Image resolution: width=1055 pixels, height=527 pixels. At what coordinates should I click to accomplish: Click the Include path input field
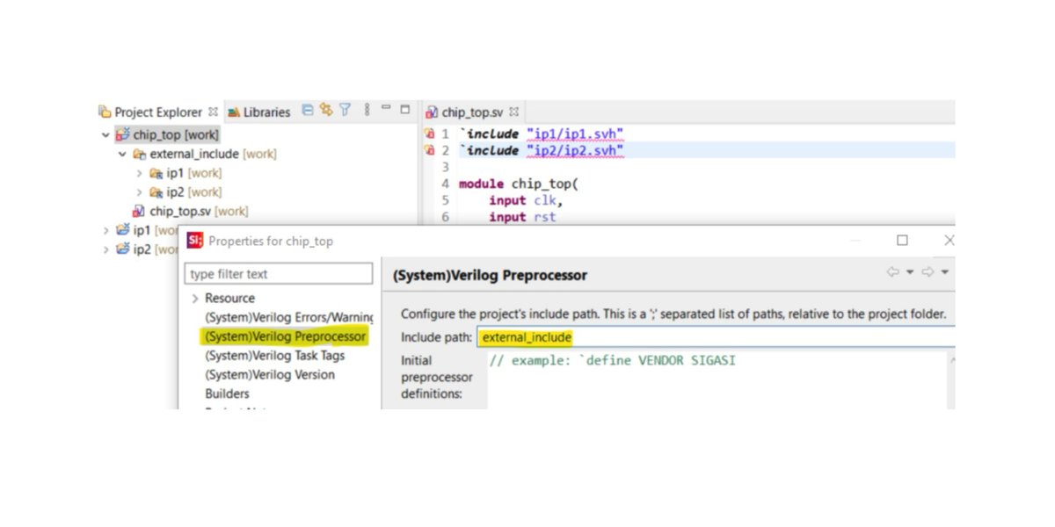pyautogui.click(x=716, y=337)
